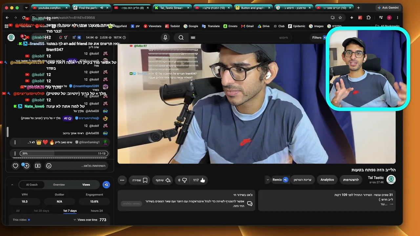Expand the dropdown arrow next to Remix

click(x=268, y=180)
